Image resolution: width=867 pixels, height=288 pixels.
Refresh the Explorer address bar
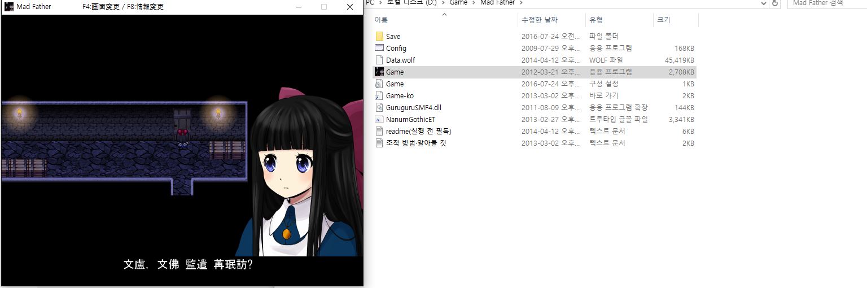pos(775,3)
